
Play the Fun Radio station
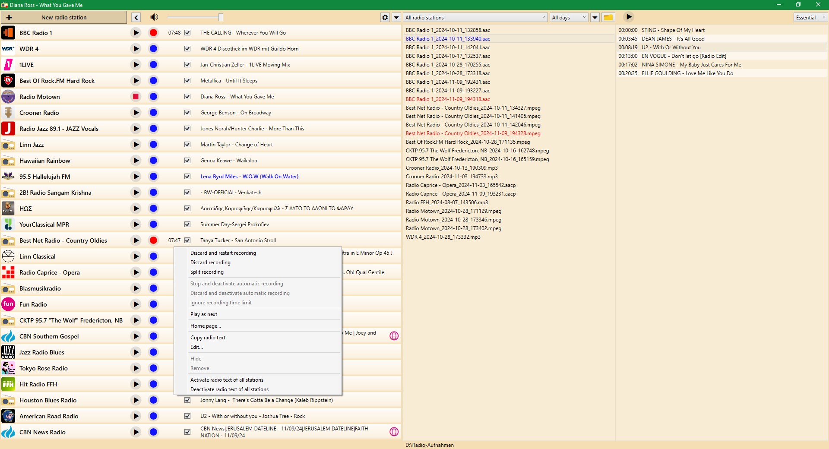click(136, 304)
